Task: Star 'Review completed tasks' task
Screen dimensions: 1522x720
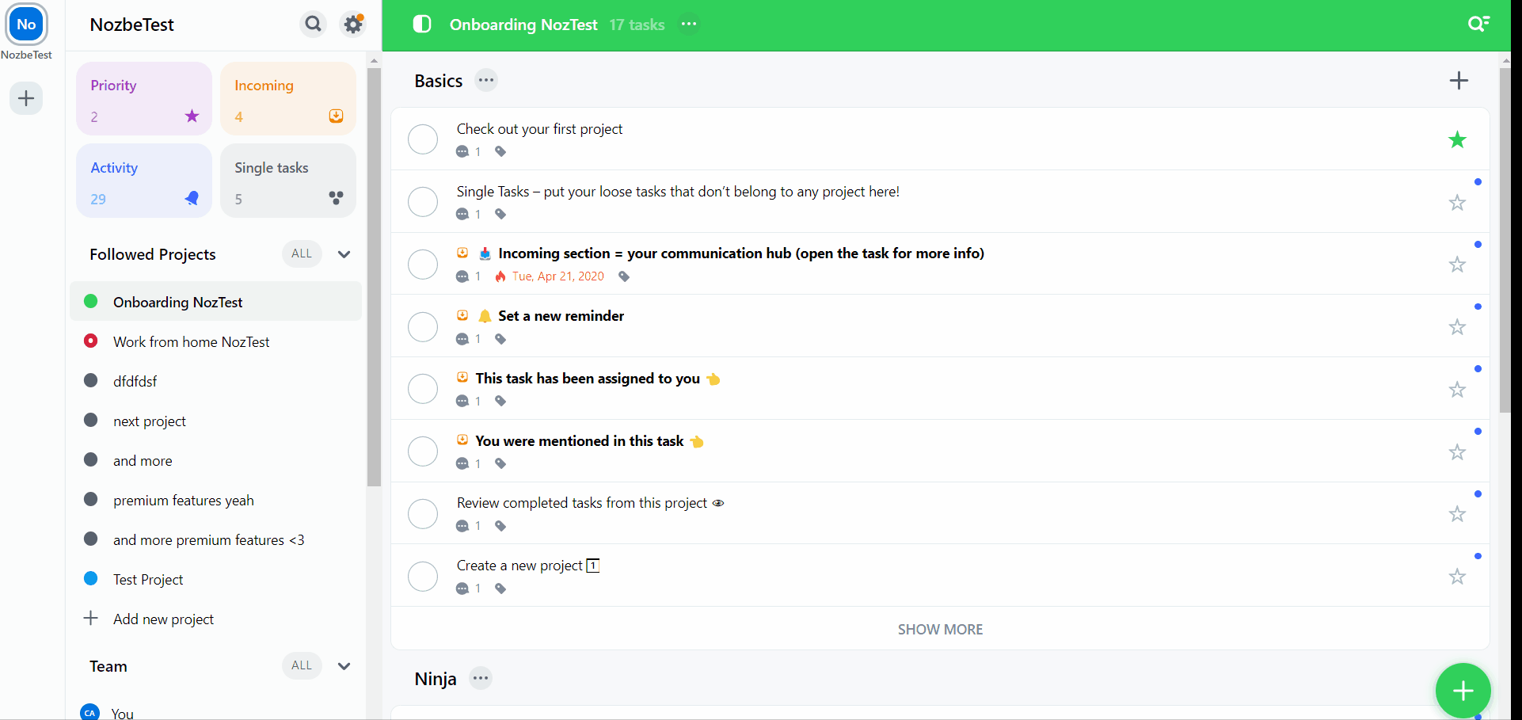Action: pos(1457,514)
